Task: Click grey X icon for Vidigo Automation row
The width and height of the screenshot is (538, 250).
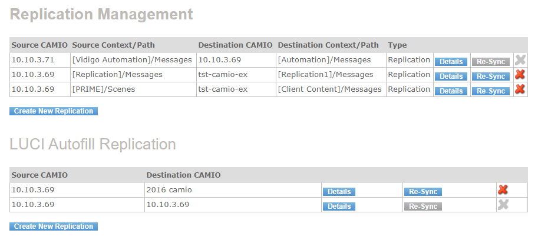Action: click(x=520, y=60)
